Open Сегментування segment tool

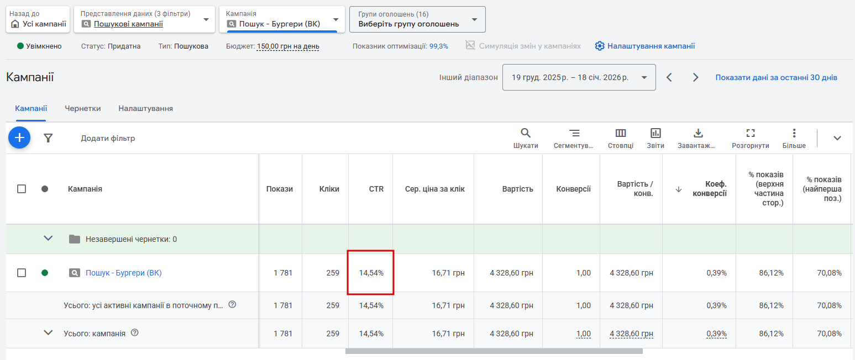point(574,137)
